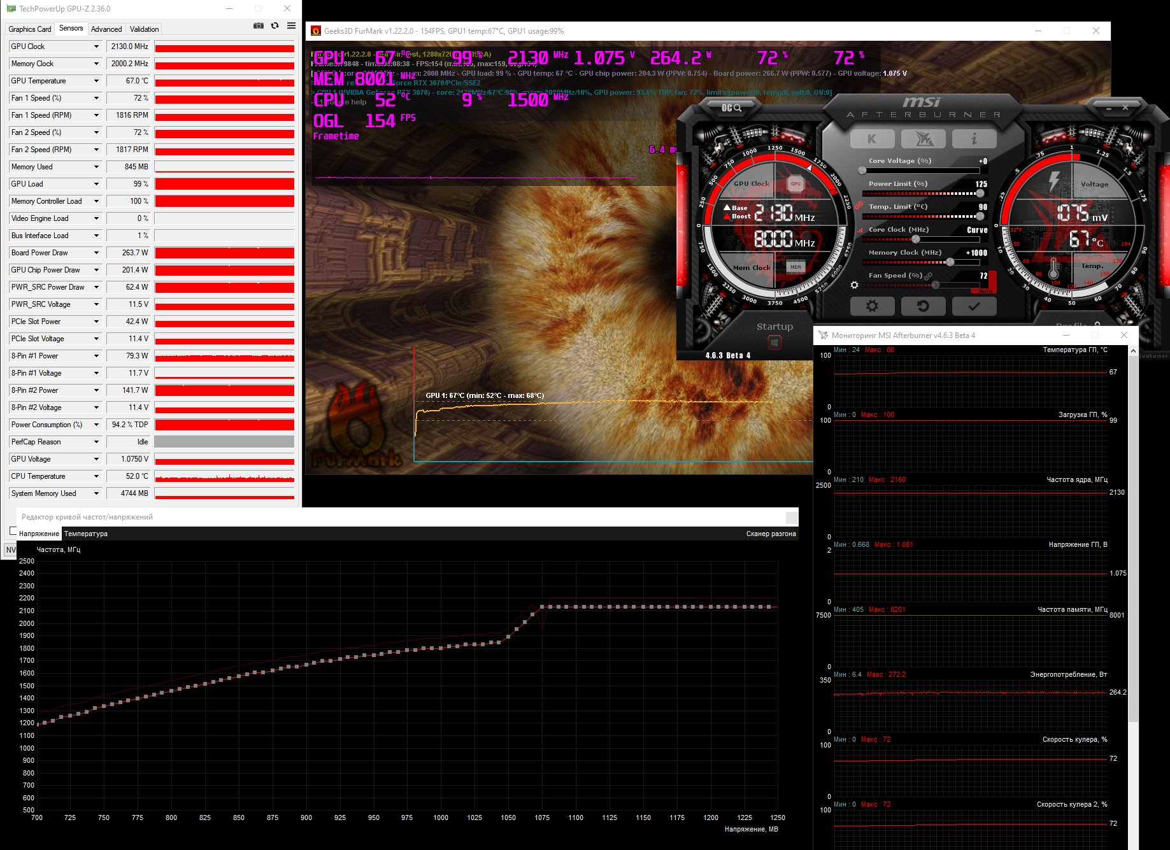
Task: Open Afterburner information i button
Action: (x=974, y=139)
